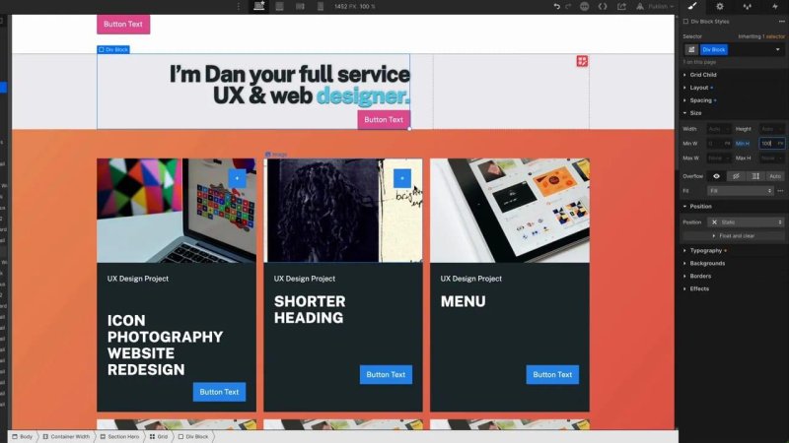Switch to tablet breakpoint view
This screenshot has height=443, width=789.
[x=279, y=6]
